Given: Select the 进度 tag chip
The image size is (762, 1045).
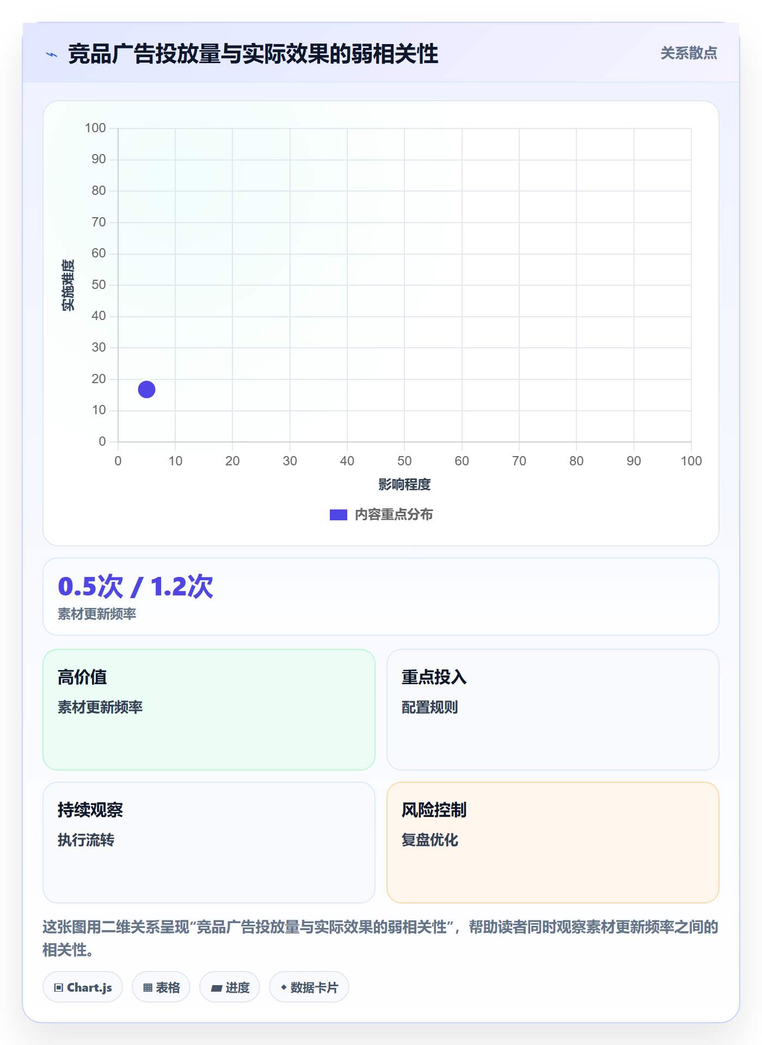Looking at the screenshot, I should coord(230,987).
